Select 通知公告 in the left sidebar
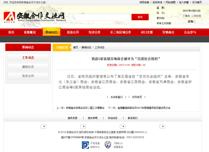Viewport: 209px width, 152px height. [28, 67]
